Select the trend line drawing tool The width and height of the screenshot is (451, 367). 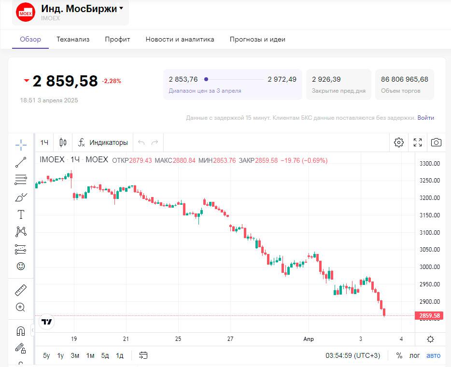[21, 162]
